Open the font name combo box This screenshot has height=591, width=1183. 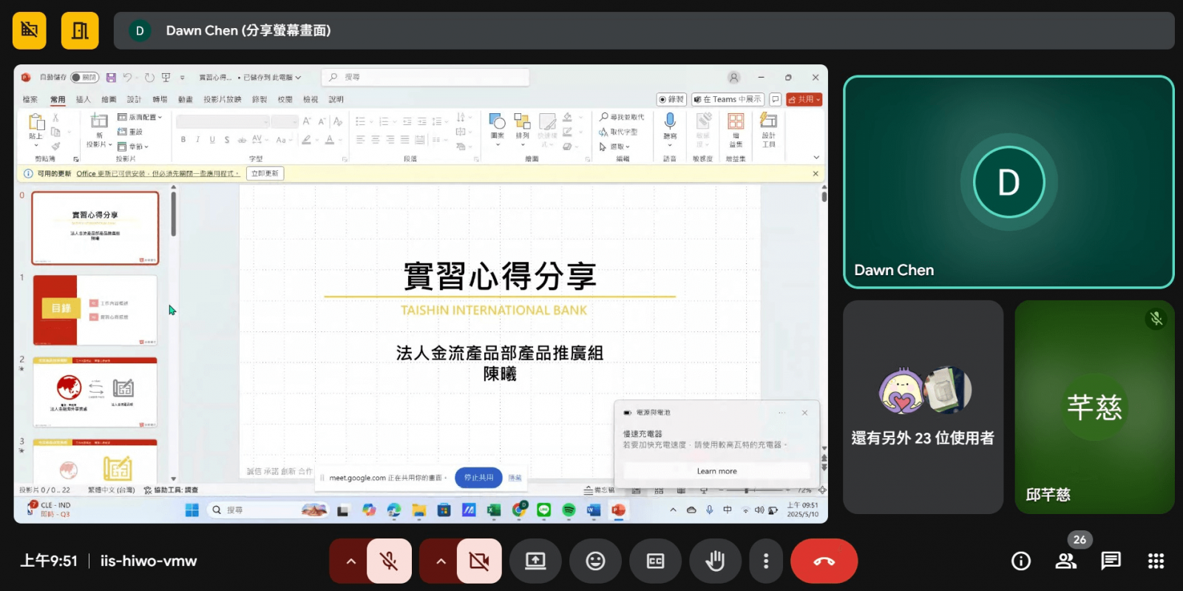[x=223, y=121]
